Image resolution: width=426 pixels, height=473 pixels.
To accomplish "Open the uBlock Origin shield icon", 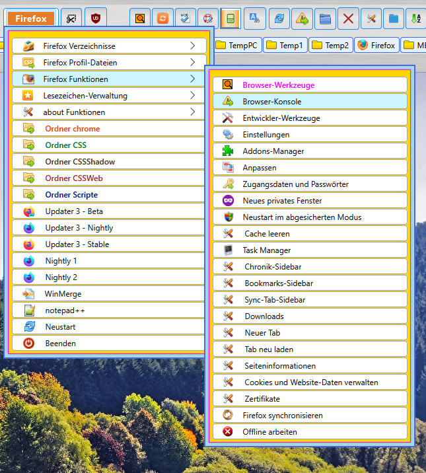I will pyautogui.click(x=96, y=18).
